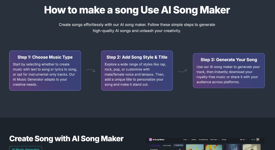The image size is (275, 150).
Task: Expand the Tools dropdown menu
Action: [x=186, y=140]
